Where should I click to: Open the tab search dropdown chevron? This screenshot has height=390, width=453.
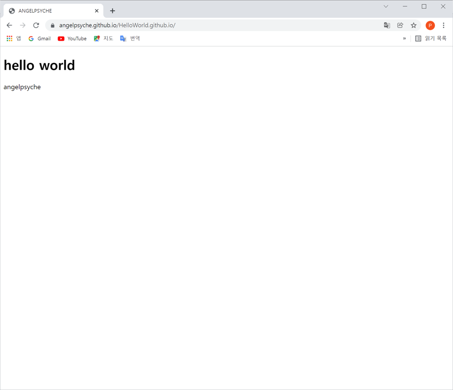click(x=386, y=6)
